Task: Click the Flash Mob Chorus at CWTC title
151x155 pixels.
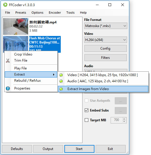Action: [45, 40]
